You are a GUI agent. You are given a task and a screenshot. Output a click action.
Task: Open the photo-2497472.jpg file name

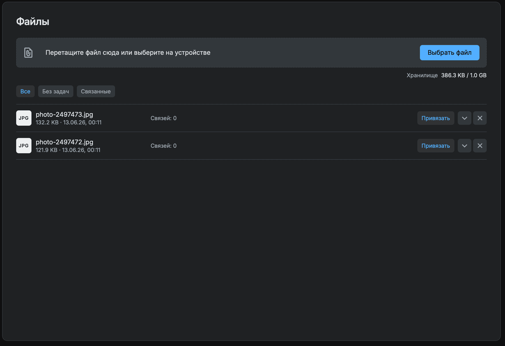64,142
